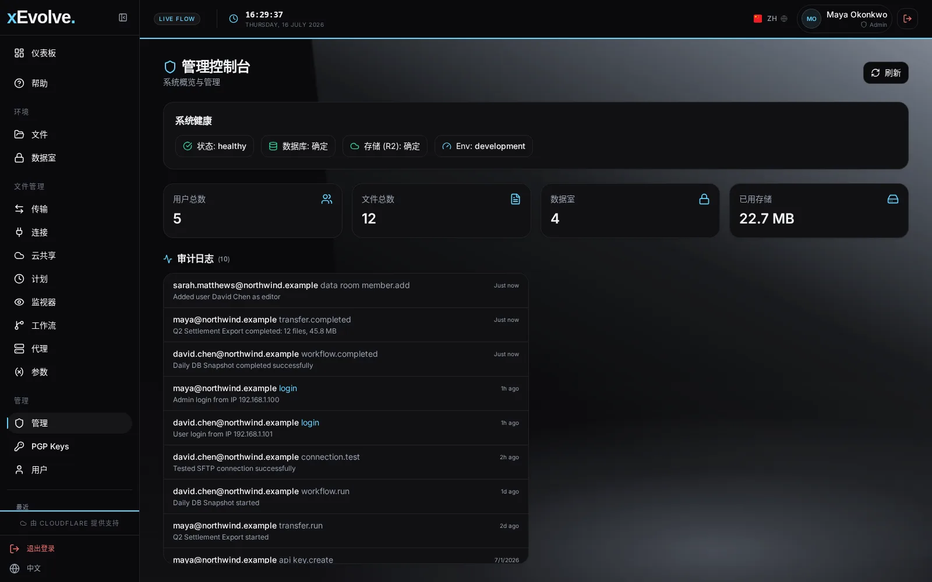
Task: Click the 云共享 cloud icon
Action: pos(19,255)
